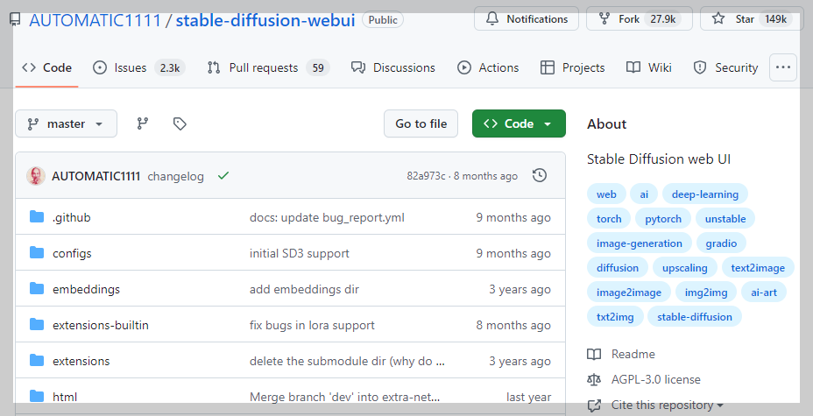The width and height of the screenshot is (813, 416).
Task: Open Notifications bell button
Action: point(527,19)
